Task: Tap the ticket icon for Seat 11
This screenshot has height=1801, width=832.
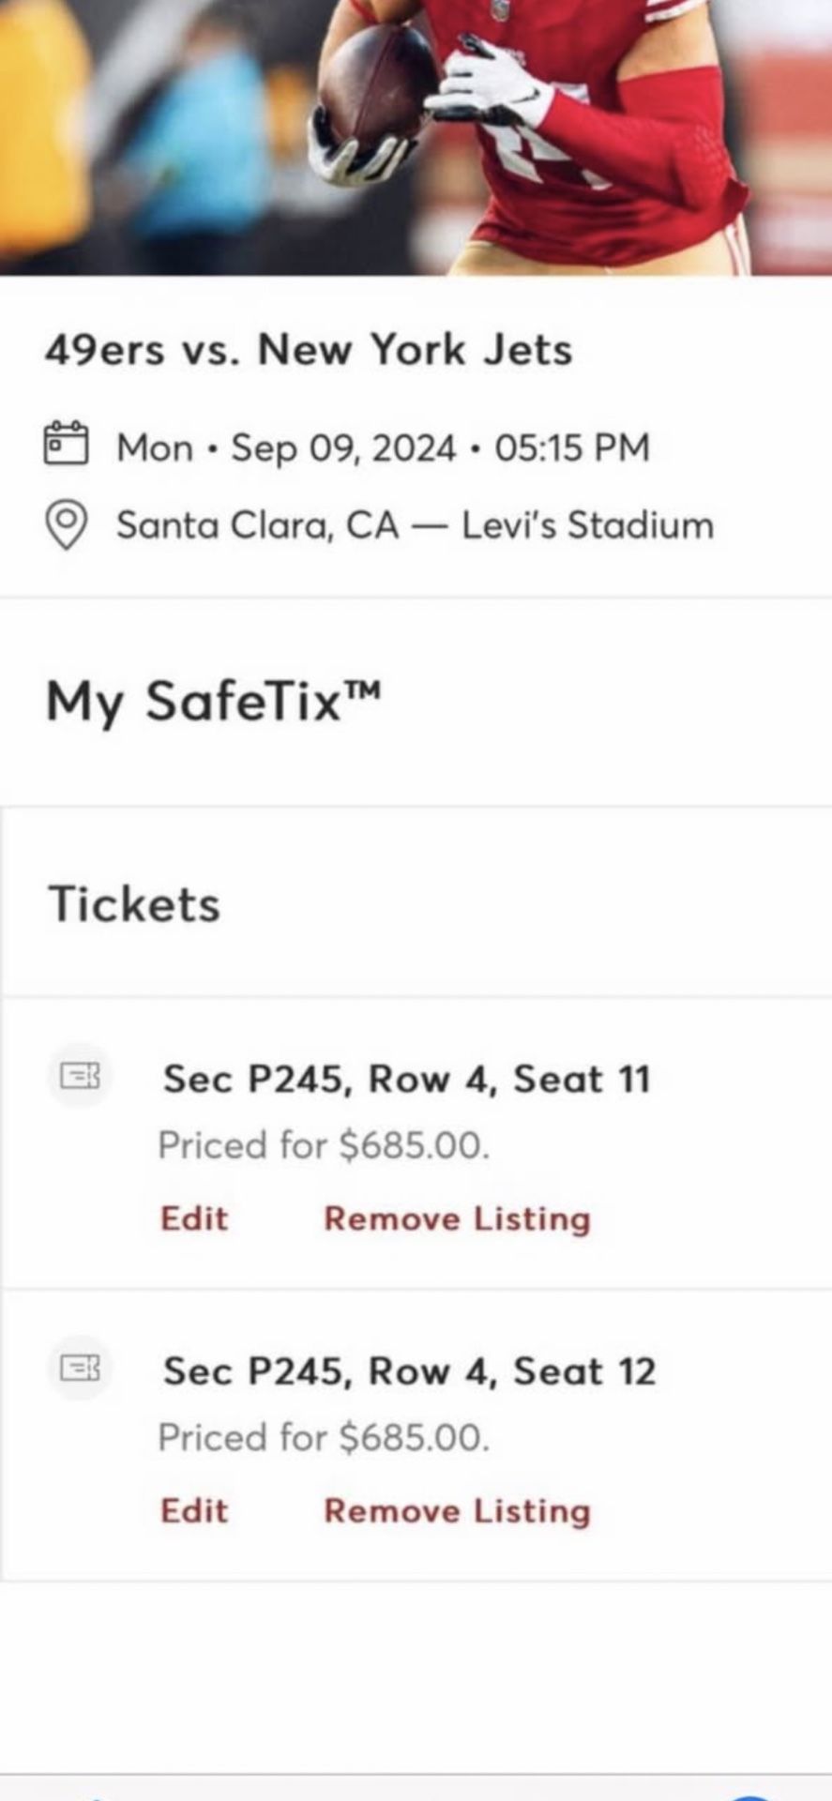Action: (79, 1076)
